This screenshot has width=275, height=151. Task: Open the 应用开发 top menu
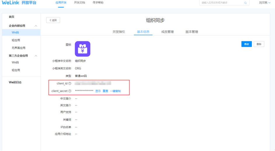click(61, 3)
